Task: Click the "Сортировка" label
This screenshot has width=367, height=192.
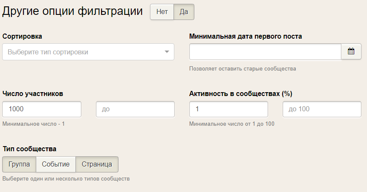Action: pyautogui.click(x=22, y=36)
